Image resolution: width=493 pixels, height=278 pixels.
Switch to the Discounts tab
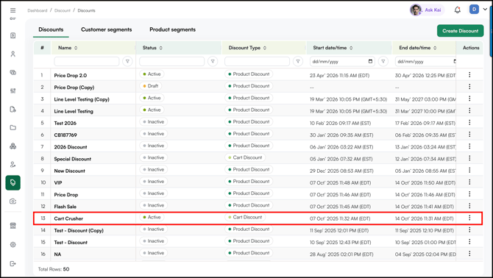pos(51,29)
